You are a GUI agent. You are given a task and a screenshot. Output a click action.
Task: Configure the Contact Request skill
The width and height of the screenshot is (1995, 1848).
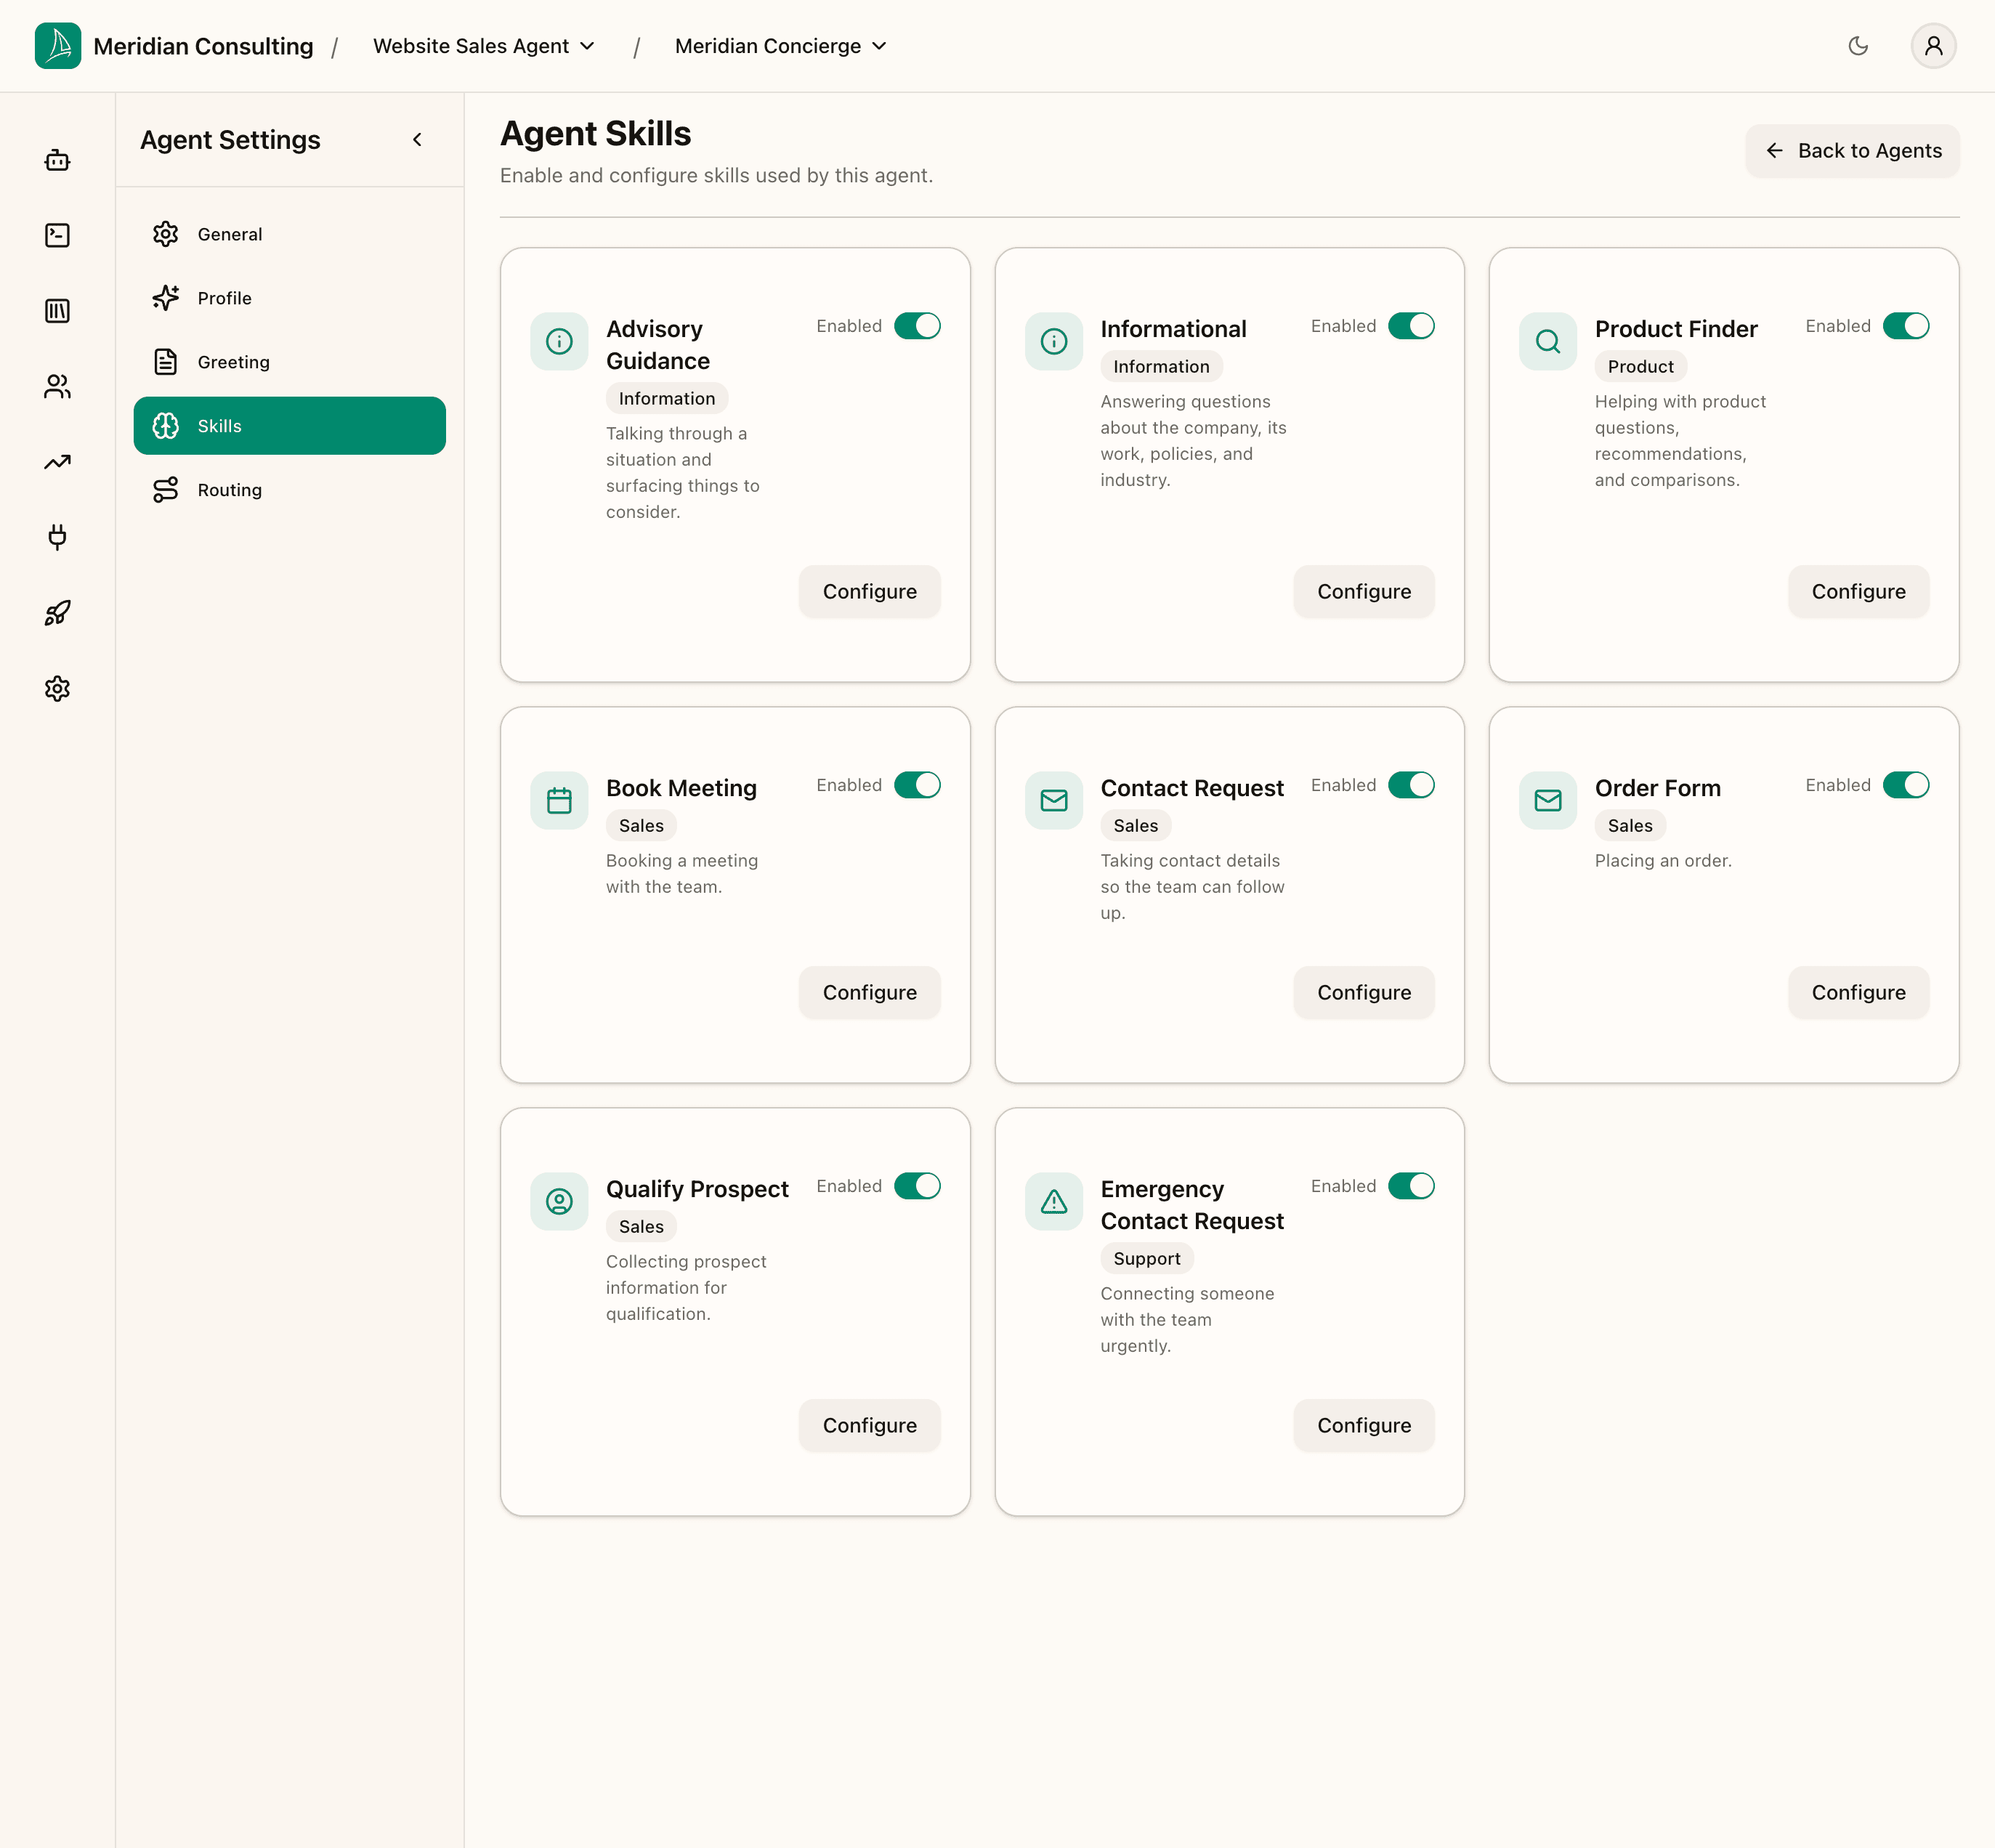(1364, 993)
